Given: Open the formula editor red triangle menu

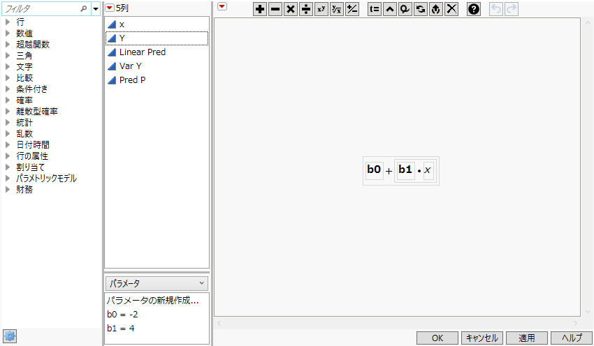Looking at the screenshot, I should [222, 6].
